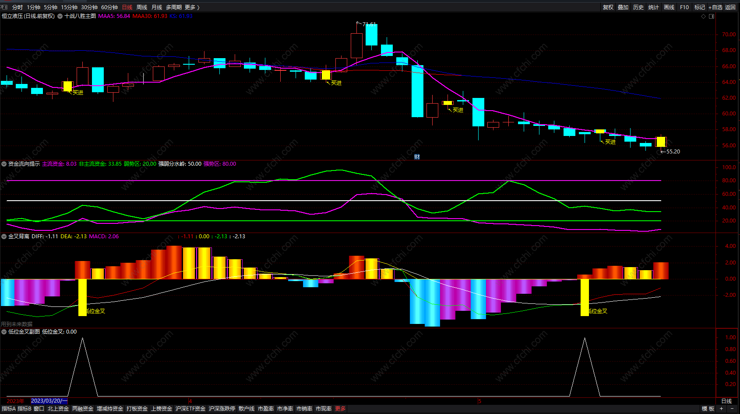Click the plus zoom-in button at bottom right
The image size is (740, 414).
pos(721,408)
